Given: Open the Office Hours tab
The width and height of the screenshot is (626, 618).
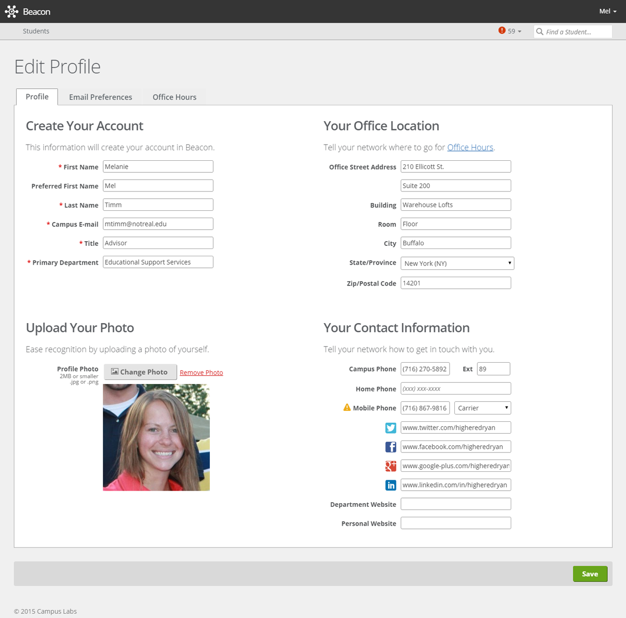Looking at the screenshot, I should coord(174,97).
